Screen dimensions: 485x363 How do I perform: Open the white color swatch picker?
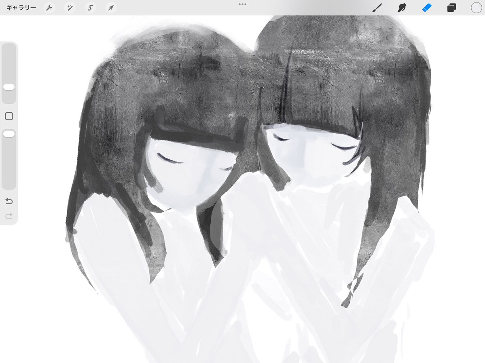click(x=476, y=8)
